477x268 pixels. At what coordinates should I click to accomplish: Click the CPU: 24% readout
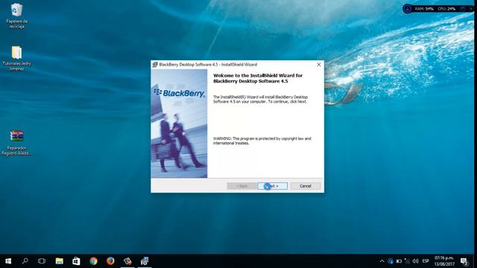coord(446,9)
